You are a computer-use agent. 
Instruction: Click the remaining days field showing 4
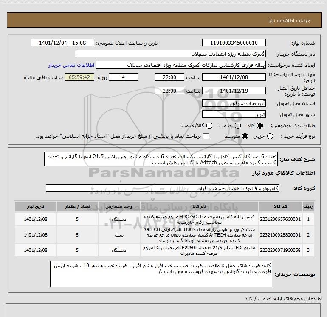(124, 77)
